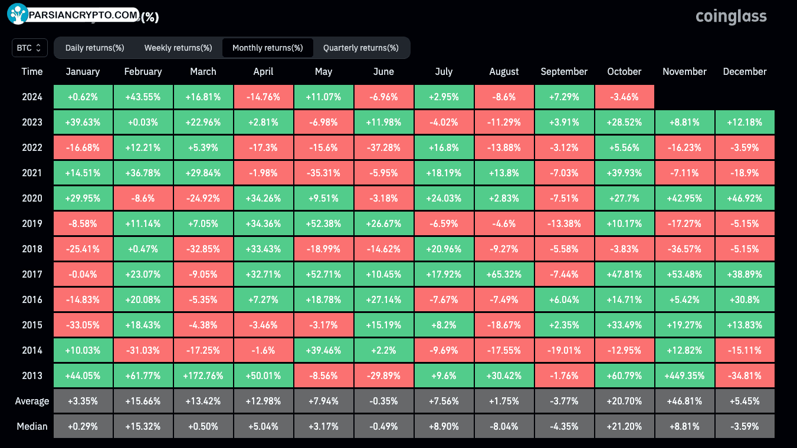Click the PARSIANCRYPTO.COM watermark link
797x448 pixels.
pos(83,15)
